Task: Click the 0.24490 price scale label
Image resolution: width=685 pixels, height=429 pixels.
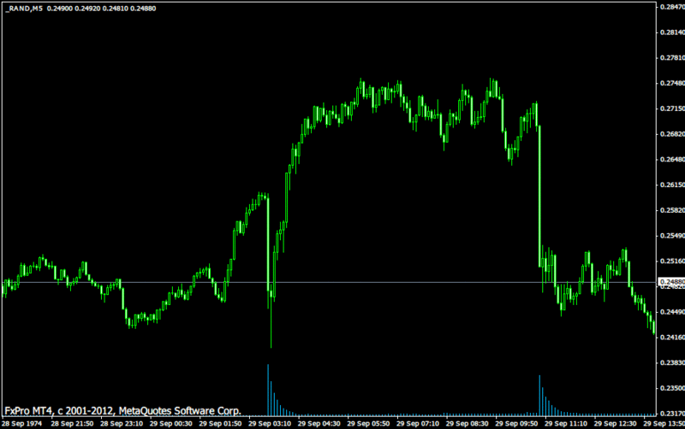Action: [x=672, y=312]
